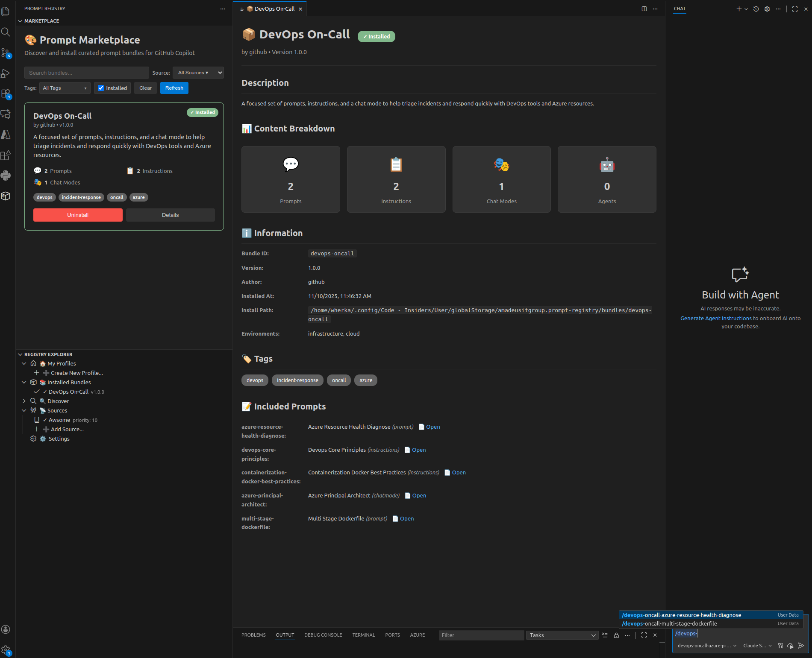
Task: Open Source Control showing 5 pending changes
Action: click(6, 52)
